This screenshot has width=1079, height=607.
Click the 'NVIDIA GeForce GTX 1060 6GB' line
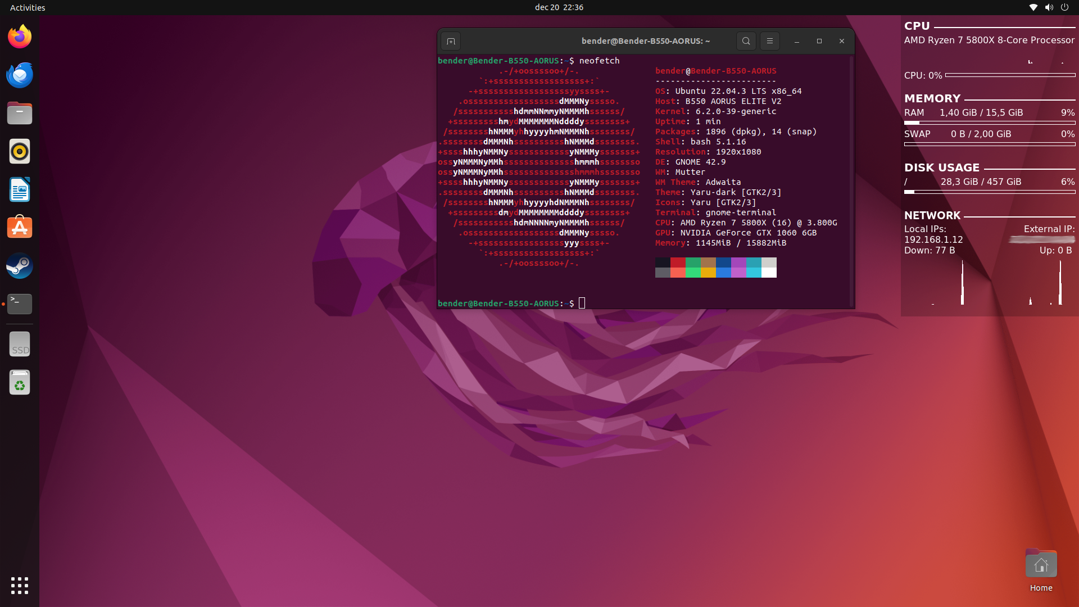coord(736,233)
